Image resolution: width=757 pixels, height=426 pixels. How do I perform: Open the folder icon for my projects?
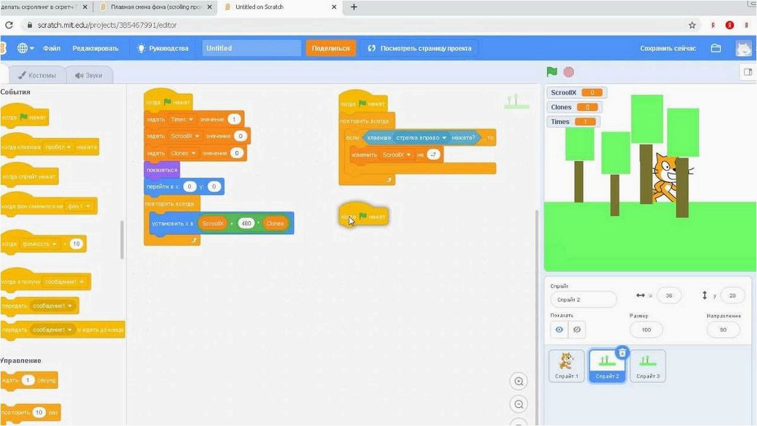click(715, 48)
